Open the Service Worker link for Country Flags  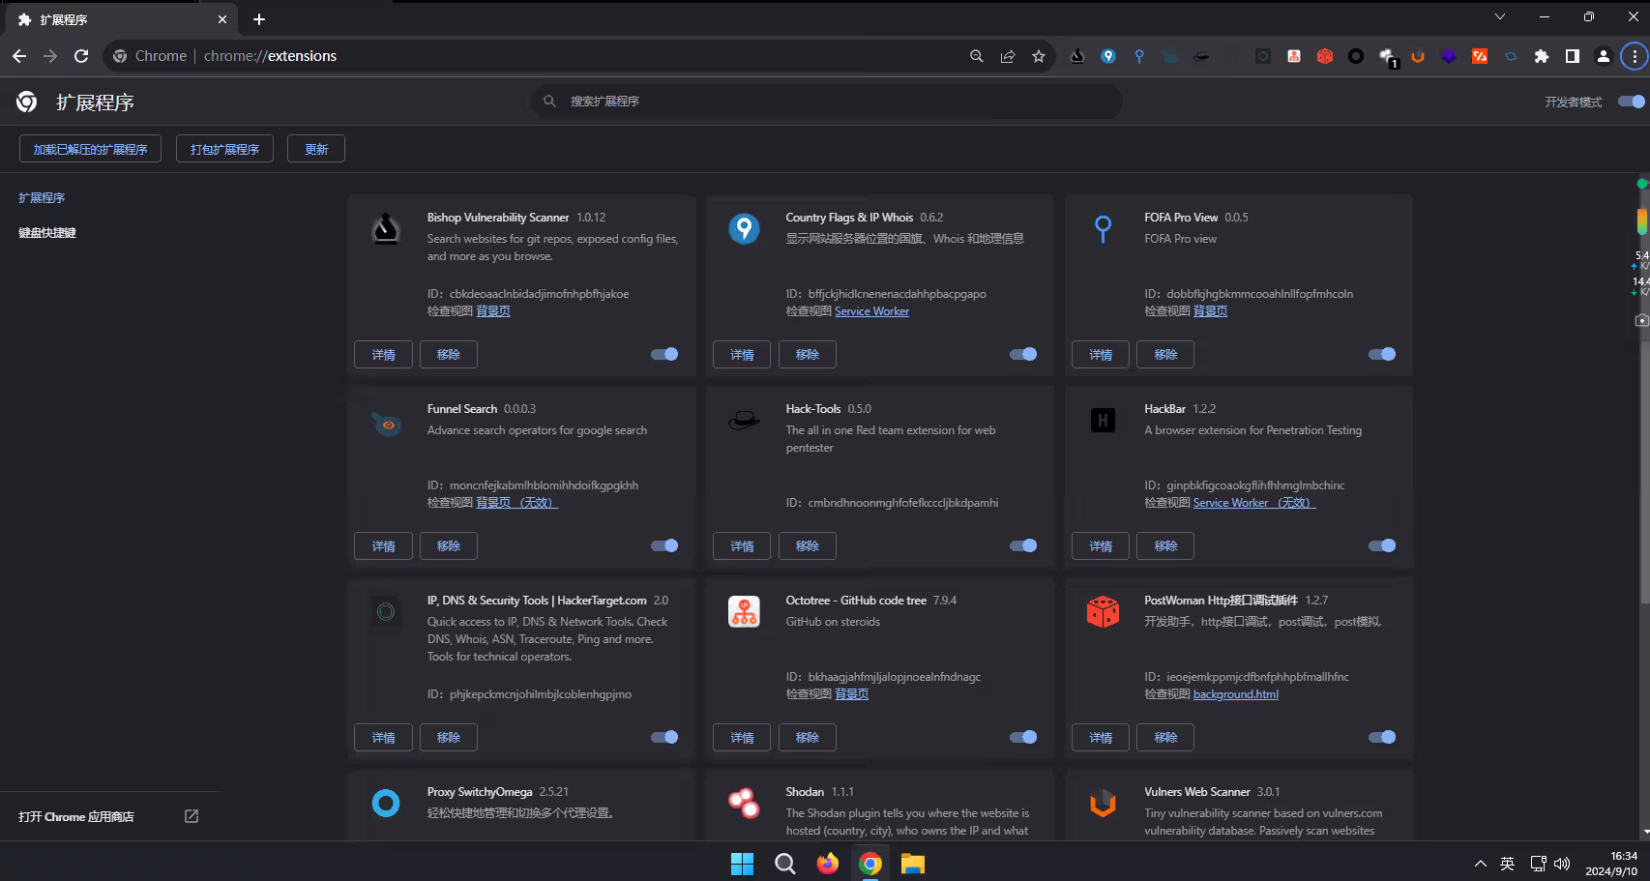tap(871, 311)
